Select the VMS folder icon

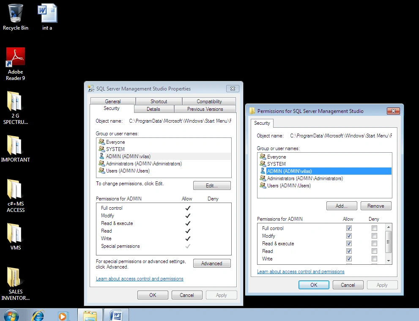coord(16,236)
